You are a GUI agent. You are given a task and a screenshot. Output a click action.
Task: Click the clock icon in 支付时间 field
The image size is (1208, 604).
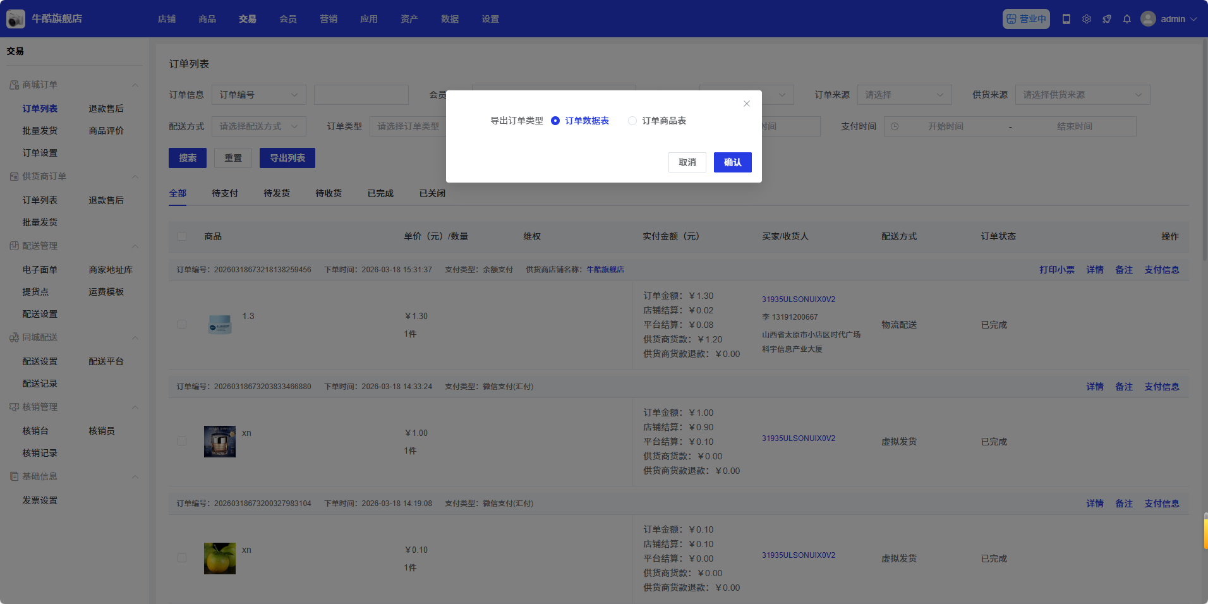(895, 126)
